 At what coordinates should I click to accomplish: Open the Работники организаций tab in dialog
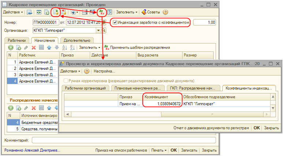click(x=85, y=88)
